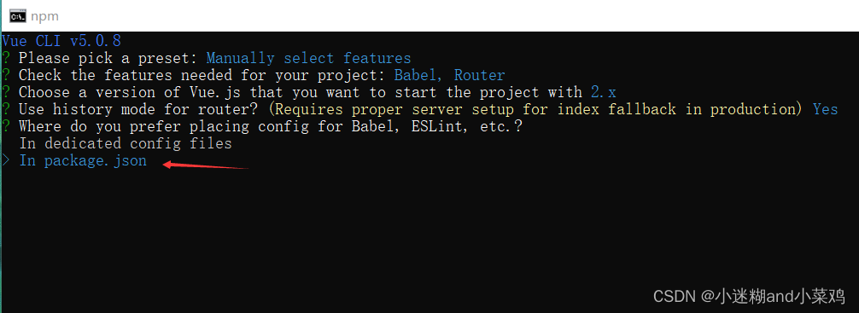
Task: Click the cmd icon in title bar
Action: point(18,16)
